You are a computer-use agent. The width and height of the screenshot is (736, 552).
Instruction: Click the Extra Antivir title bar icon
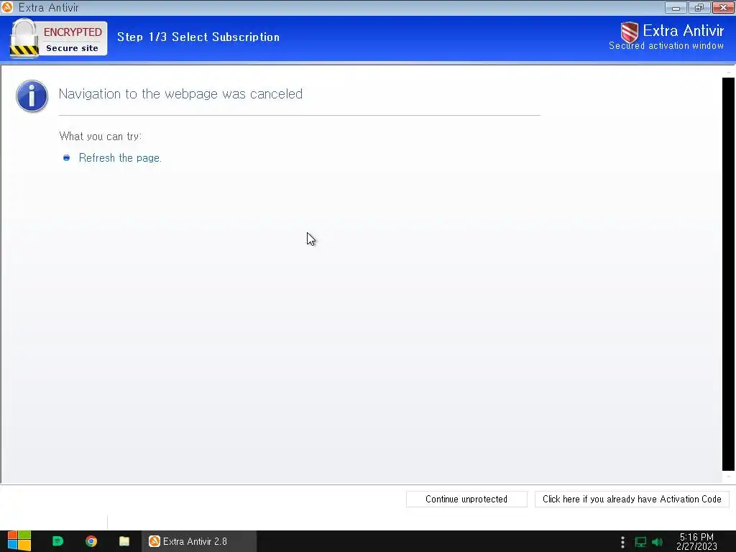point(7,7)
